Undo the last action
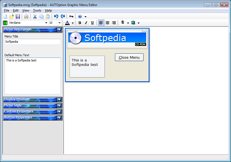Viewport: 231px width, 162px height. pos(56,17)
